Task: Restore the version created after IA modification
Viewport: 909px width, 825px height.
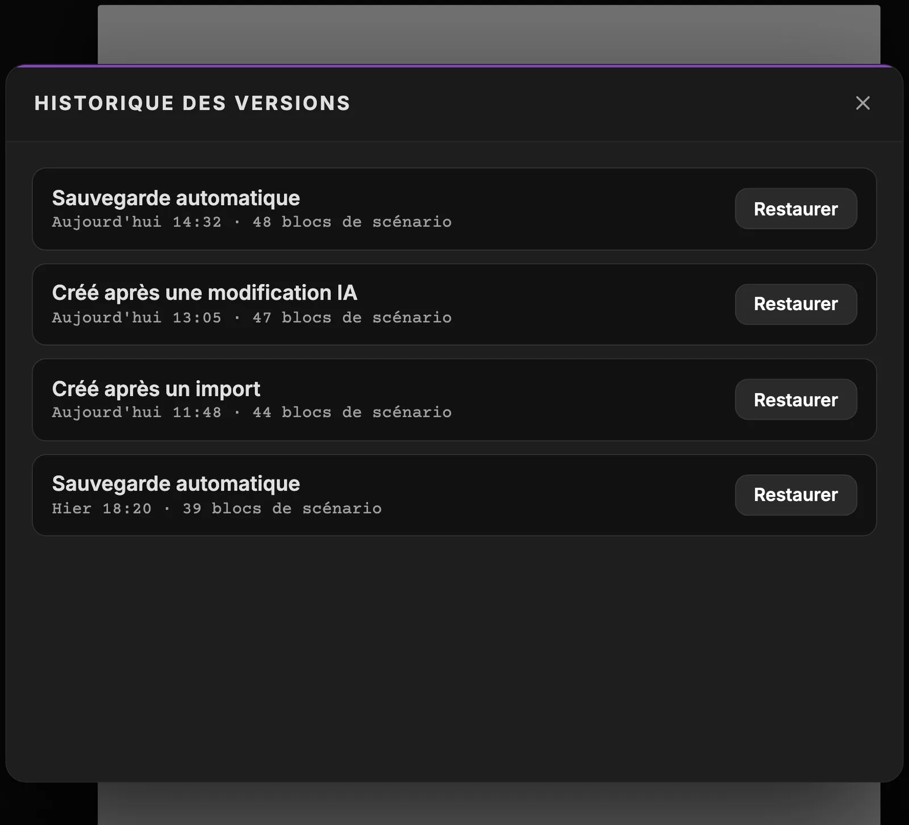Action: click(795, 304)
